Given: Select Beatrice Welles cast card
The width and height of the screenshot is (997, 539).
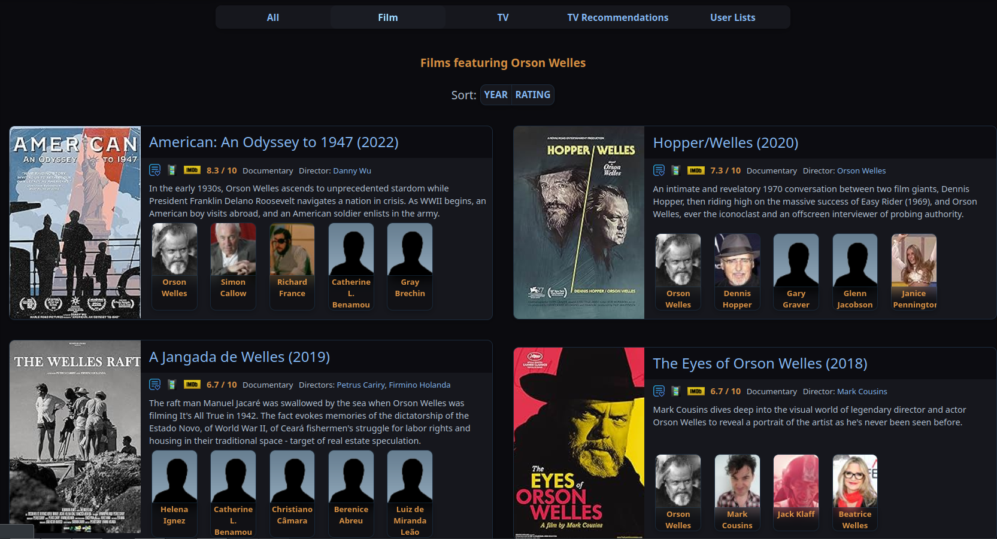Looking at the screenshot, I should [x=855, y=492].
